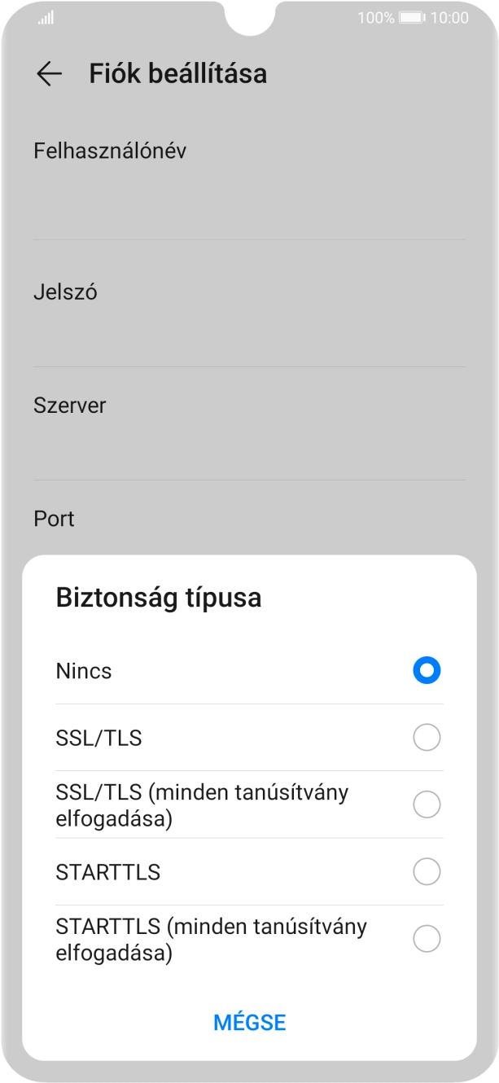Choose SSL/TLS (minden tanúsítvány elfogadása) radio button
499x1083 pixels.
(x=427, y=805)
